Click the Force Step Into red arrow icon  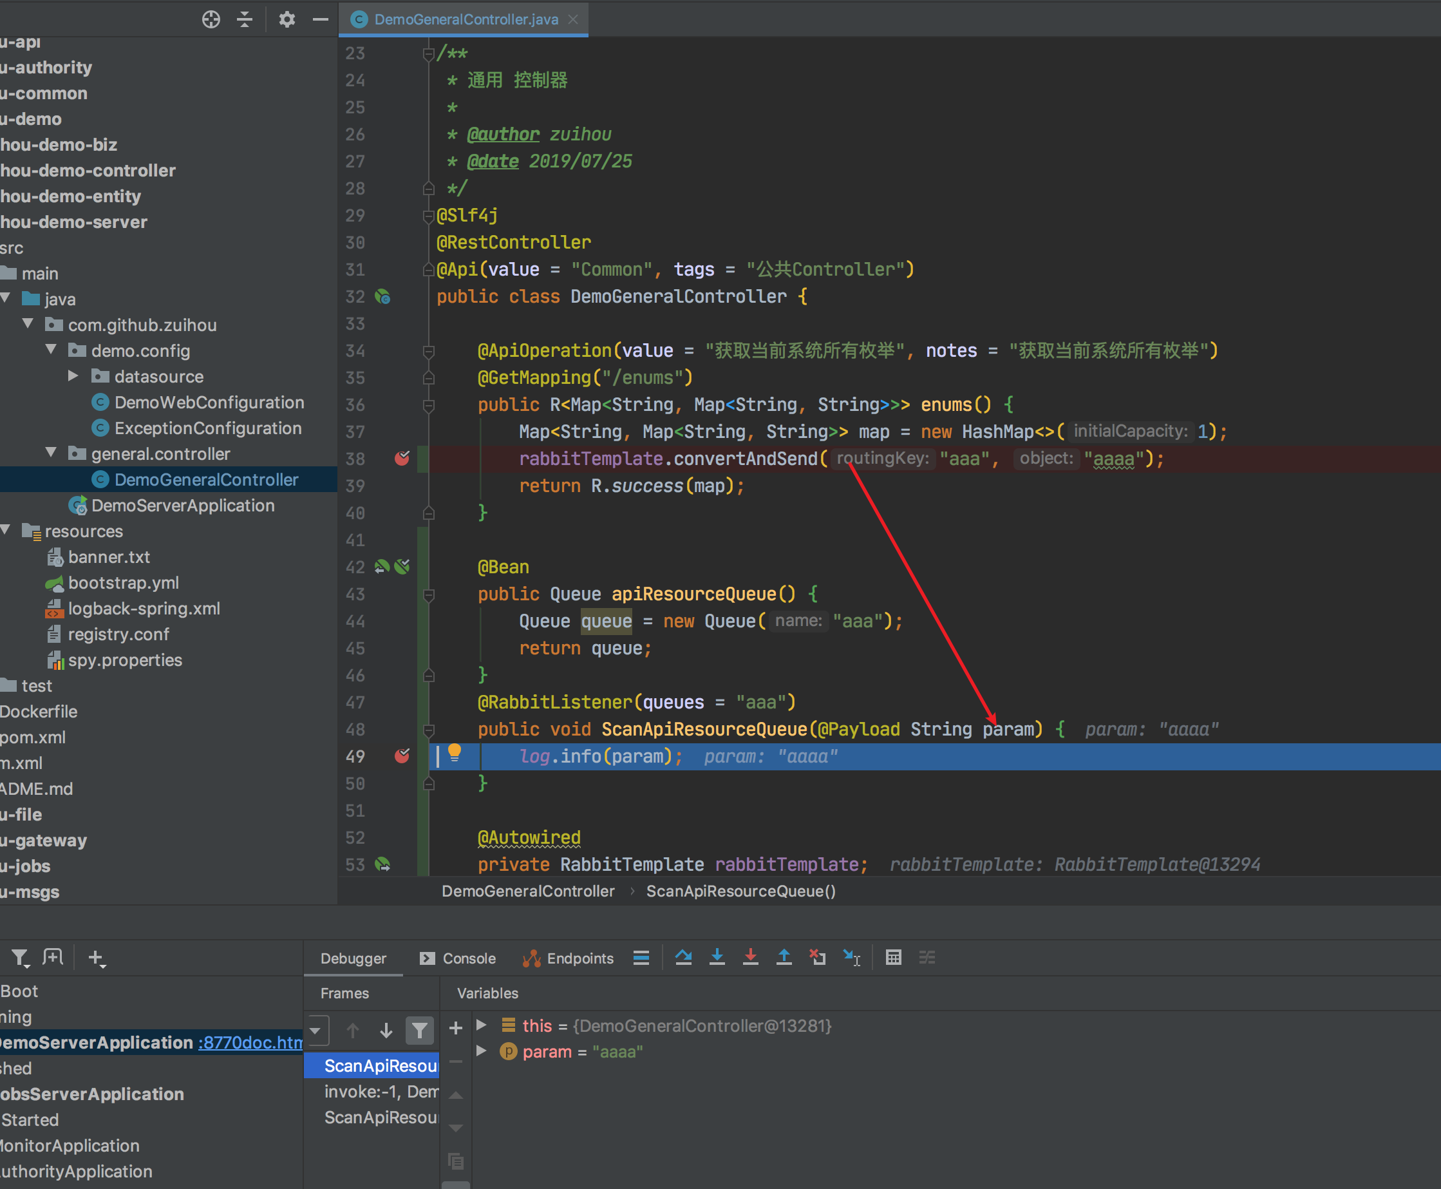751,958
